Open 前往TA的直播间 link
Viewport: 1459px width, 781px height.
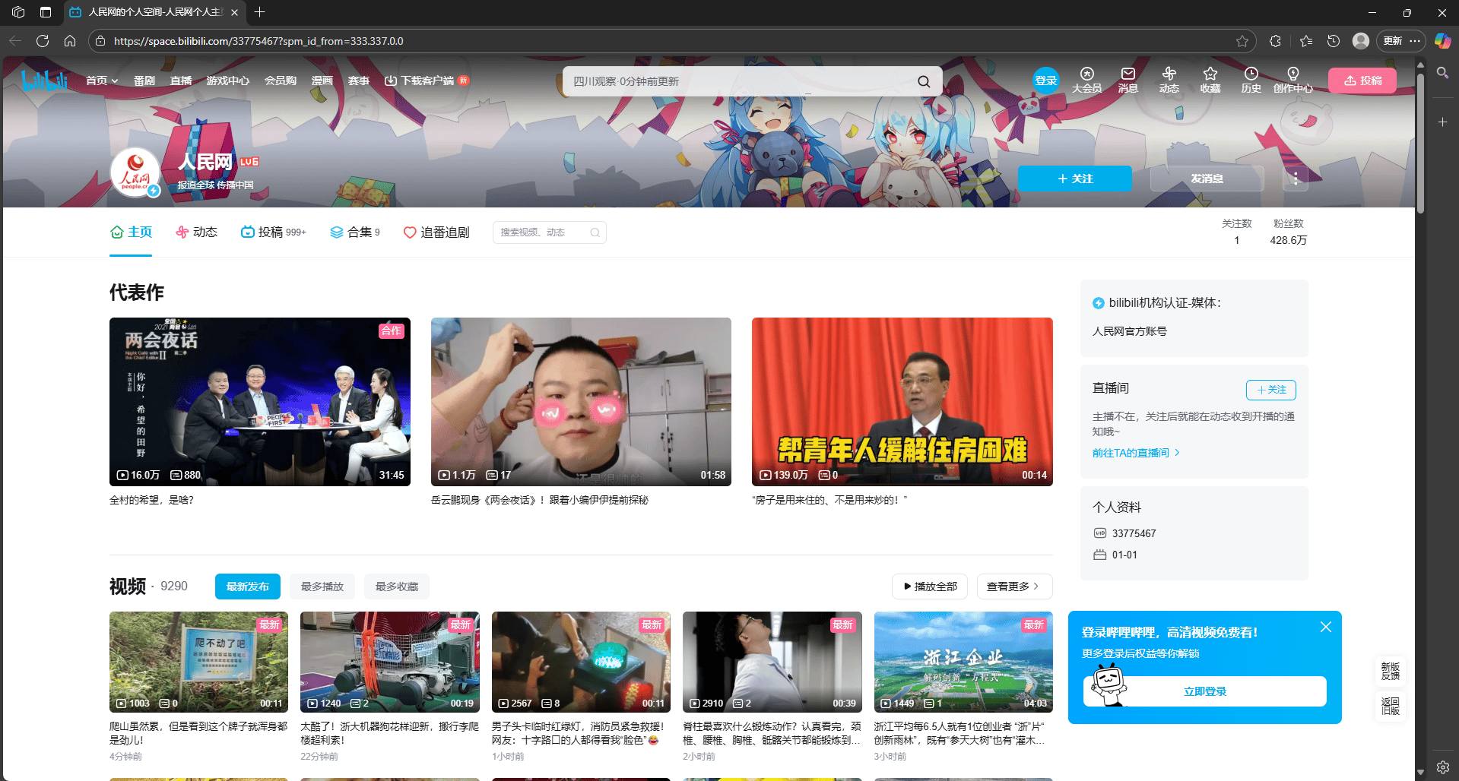1136,453
